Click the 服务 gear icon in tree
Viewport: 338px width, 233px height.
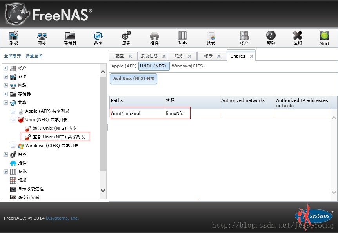click(13, 154)
